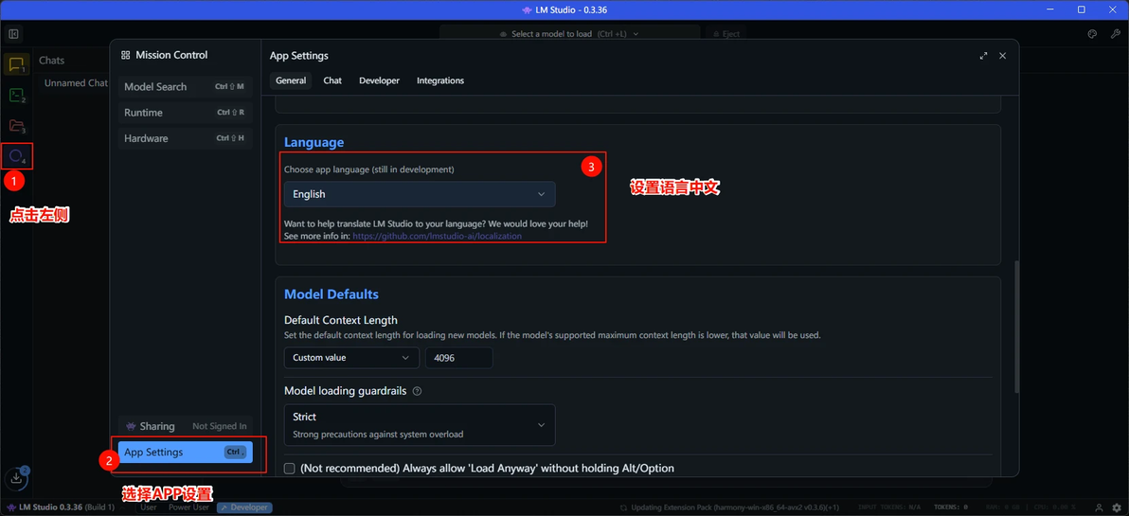The image size is (1129, 516).
Task: Click the LM Studio logo in status bar
Action: [10, 507]
